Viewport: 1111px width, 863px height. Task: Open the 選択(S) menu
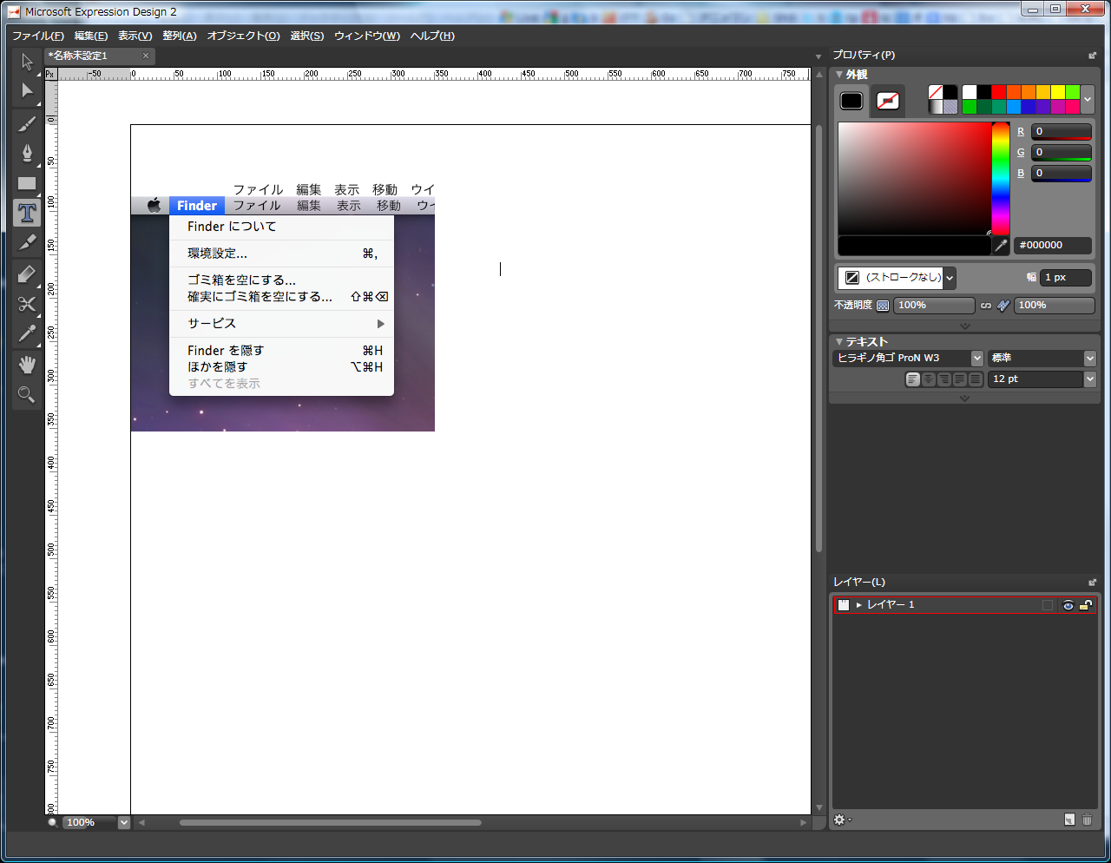pyautogui.click(x=307, y=36)
